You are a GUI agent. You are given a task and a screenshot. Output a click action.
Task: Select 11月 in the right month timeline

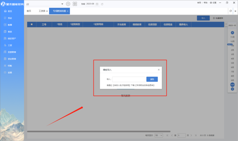tap(233, 37)
